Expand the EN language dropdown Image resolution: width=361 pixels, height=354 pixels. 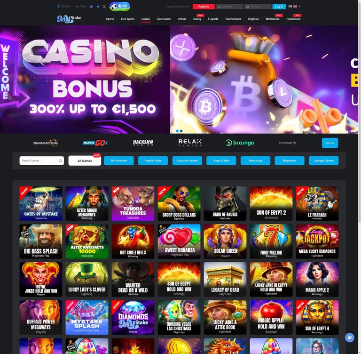click(x=294, y=7)
